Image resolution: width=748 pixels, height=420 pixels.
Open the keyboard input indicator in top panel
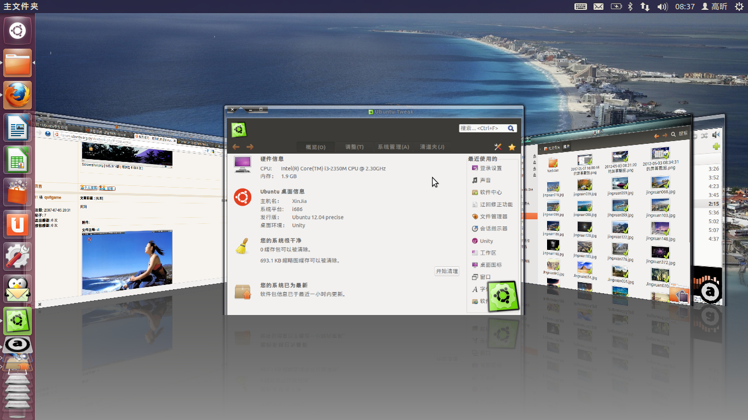tap(581, 7)
